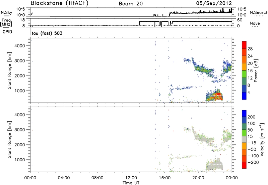
Task: Click the '16' Power colorbar tick
Action: 250,70
